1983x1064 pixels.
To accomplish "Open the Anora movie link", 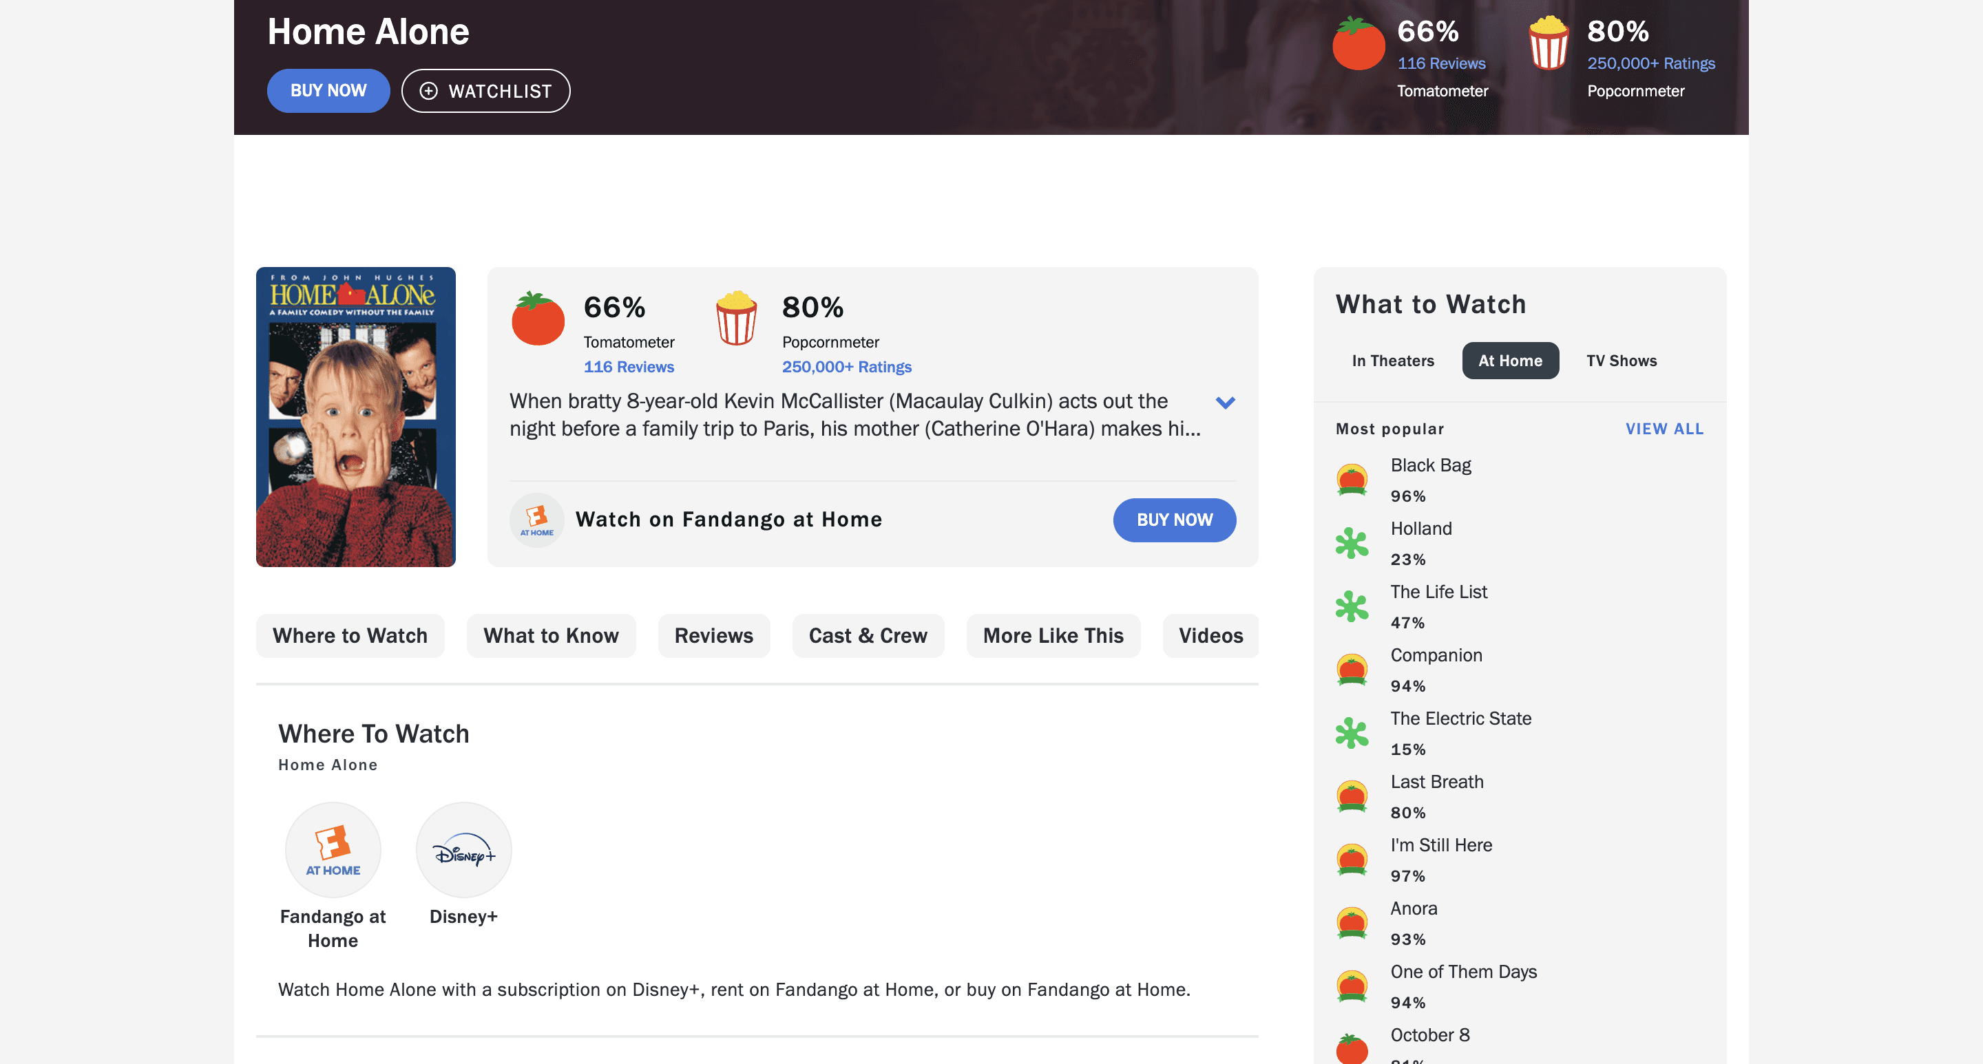I will pos(1414,908).
